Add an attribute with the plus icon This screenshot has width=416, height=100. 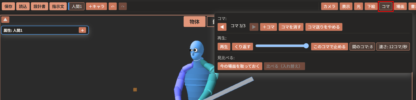point(82,30)
